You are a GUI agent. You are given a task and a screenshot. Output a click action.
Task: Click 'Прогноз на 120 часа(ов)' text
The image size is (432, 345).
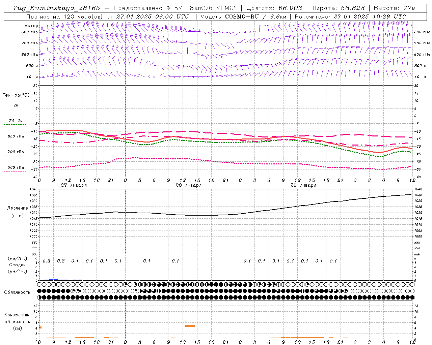(65, 17)
